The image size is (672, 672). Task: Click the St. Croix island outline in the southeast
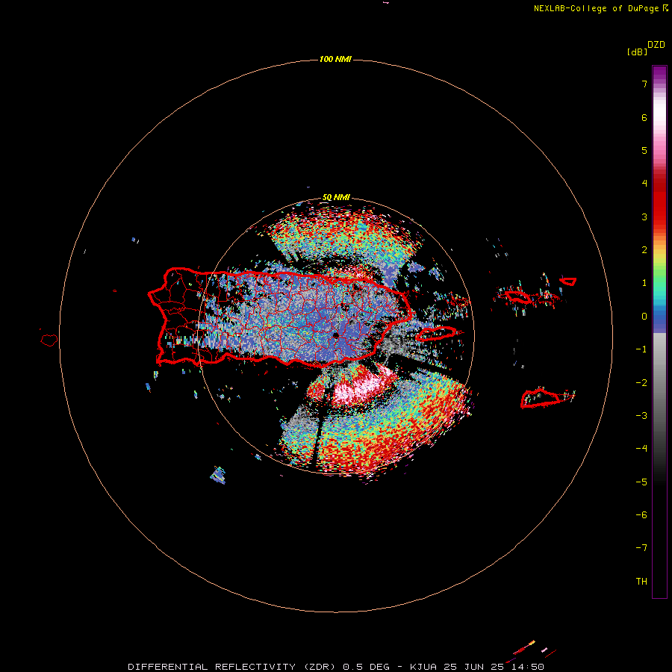coord(541,398)
